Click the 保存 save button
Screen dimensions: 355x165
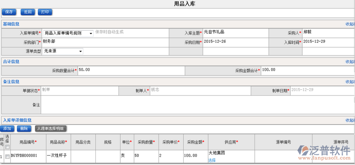click(9, 12)
